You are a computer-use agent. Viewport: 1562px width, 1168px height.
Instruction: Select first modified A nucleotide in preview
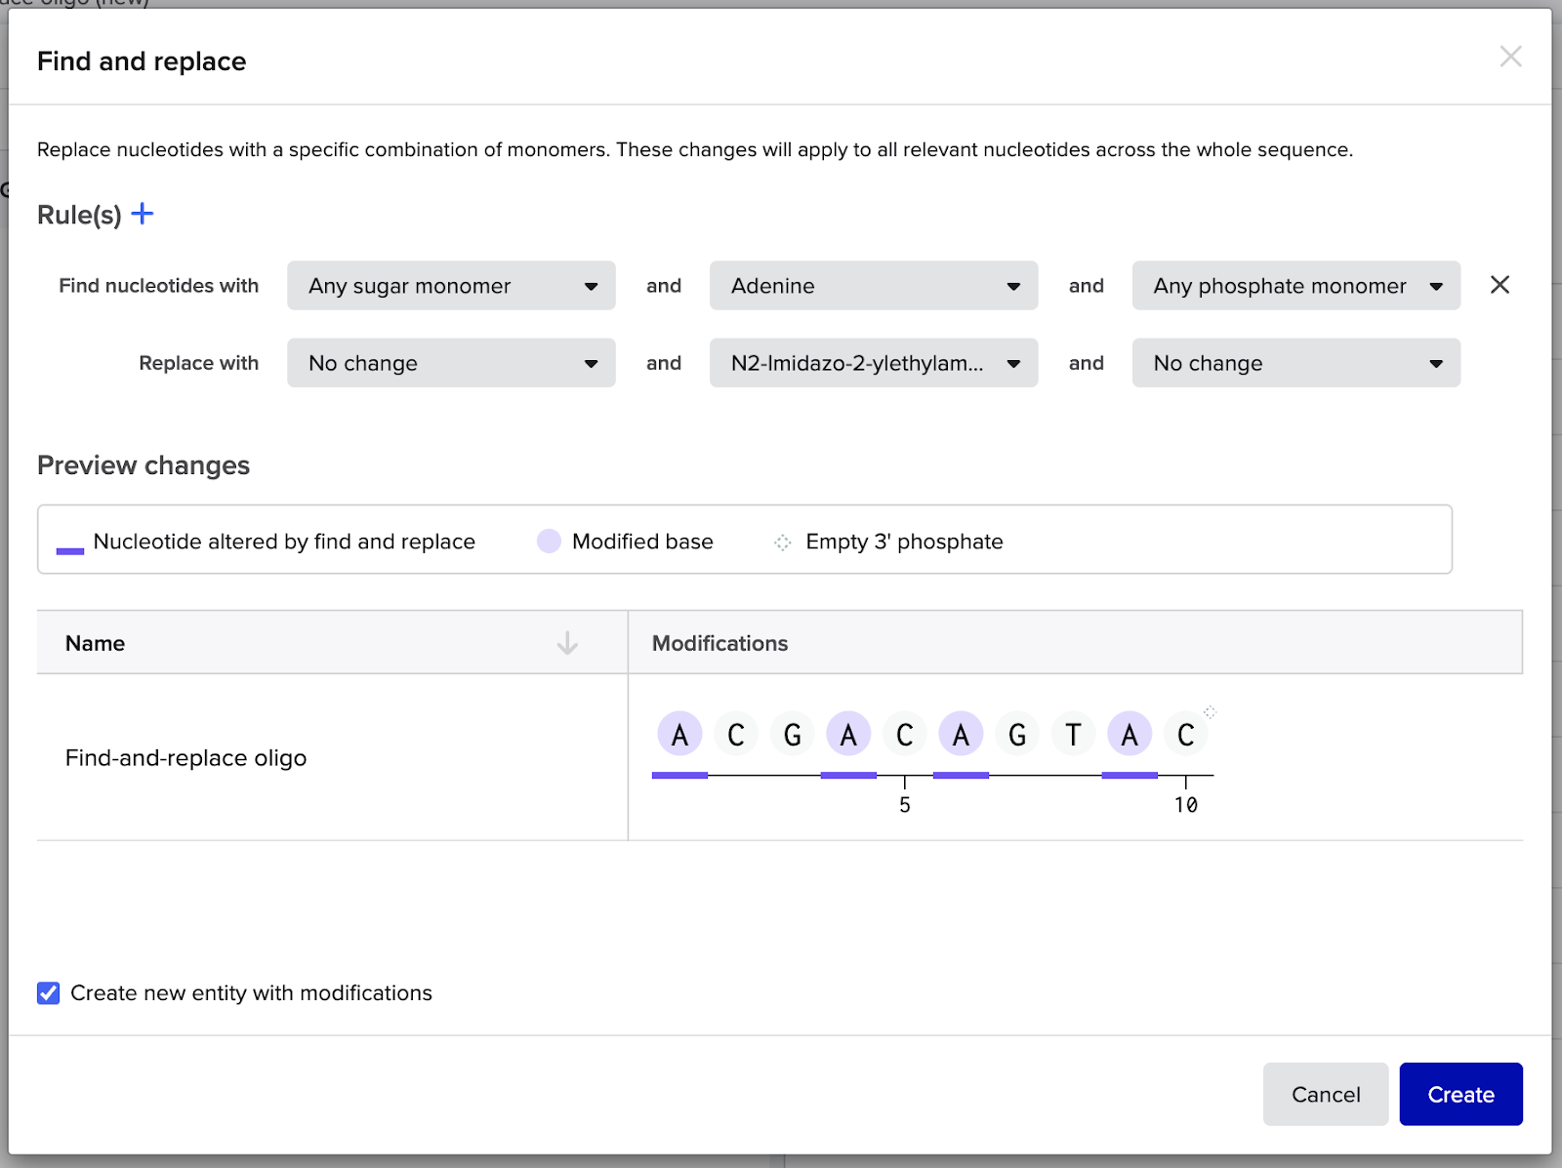tap(679, 734)
